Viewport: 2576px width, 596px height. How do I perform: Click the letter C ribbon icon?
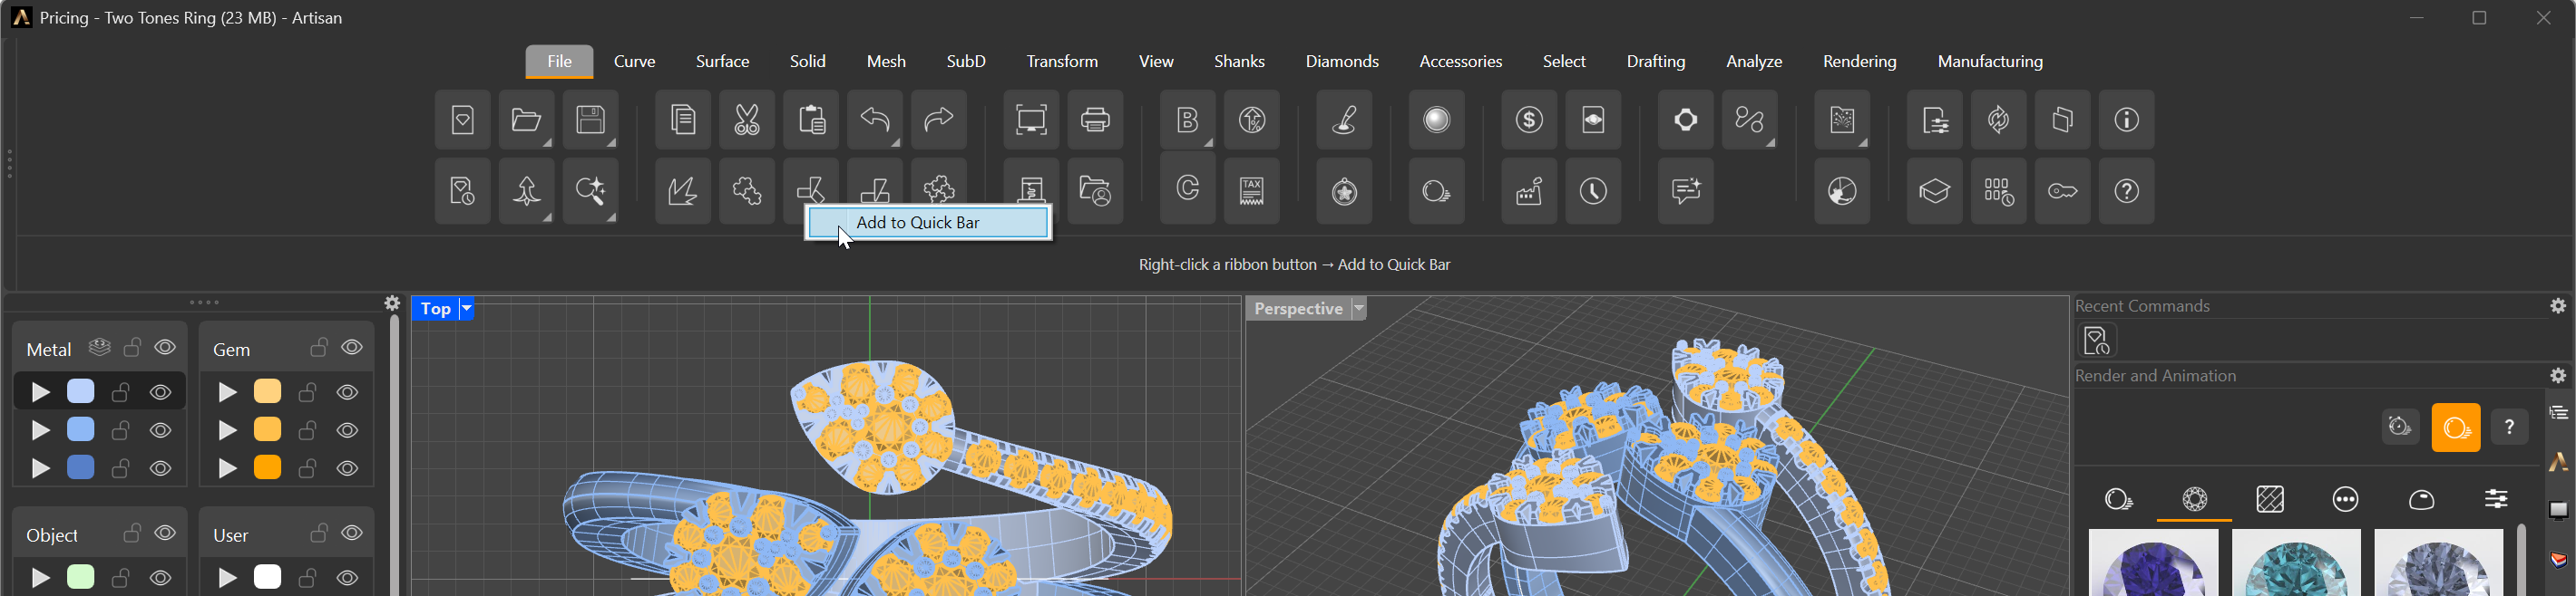[1188, 189]
